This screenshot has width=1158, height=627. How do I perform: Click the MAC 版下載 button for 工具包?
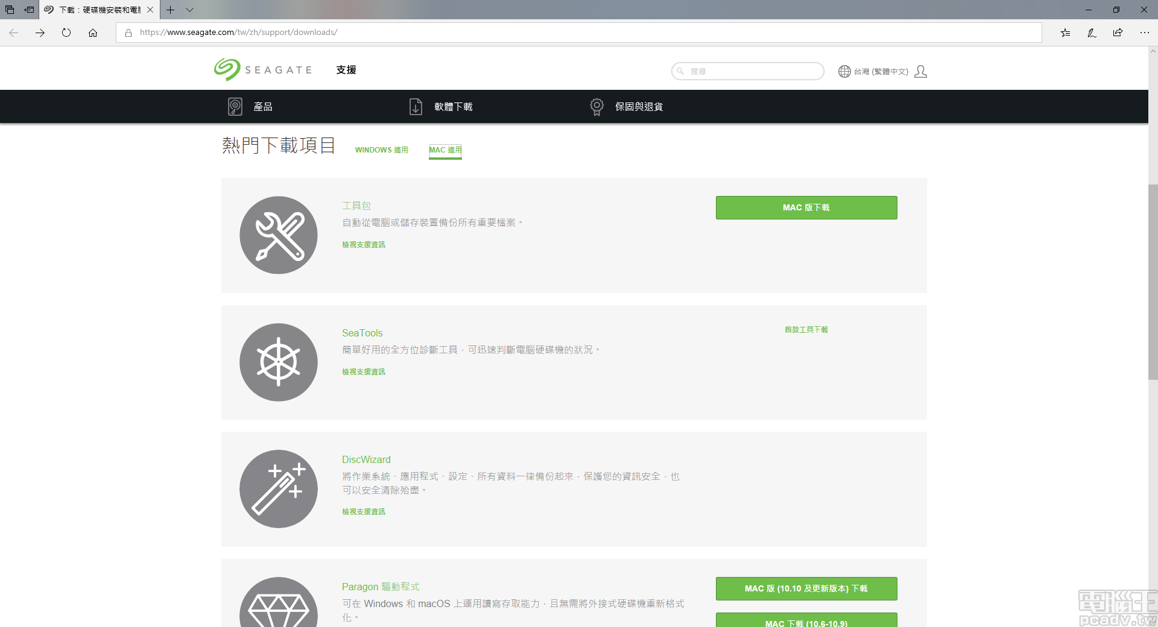pyautogui.click(x=806, y=207)
